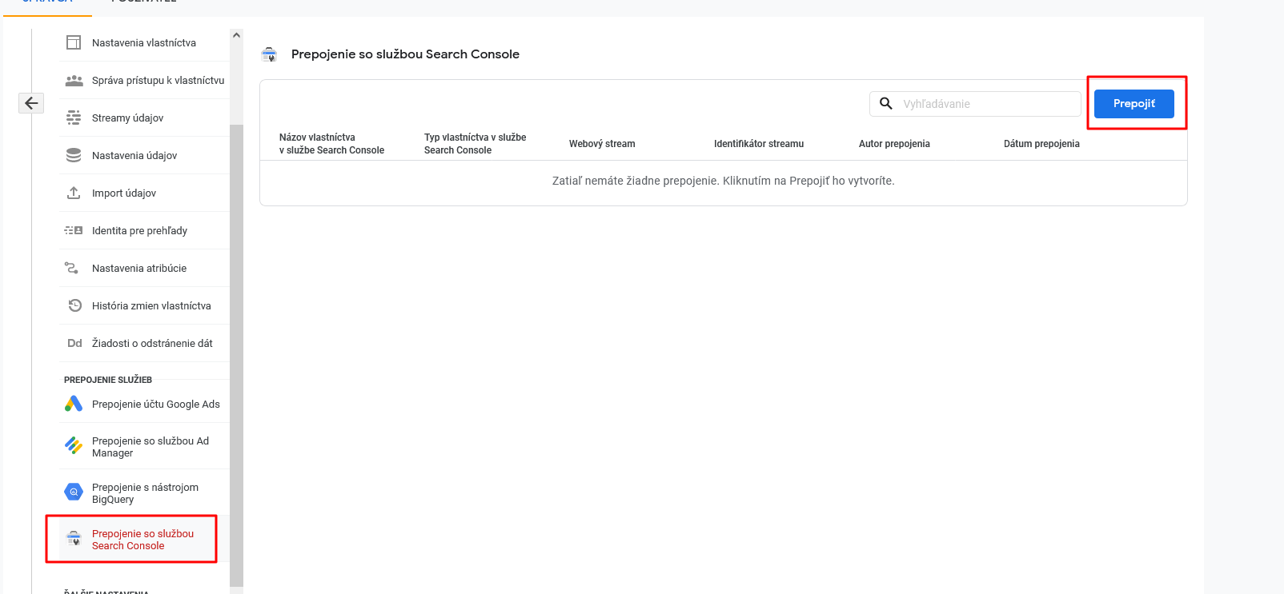
Task: Click Autor prepojenia column header
Action: pyautogui.click(x=894, y=144)
